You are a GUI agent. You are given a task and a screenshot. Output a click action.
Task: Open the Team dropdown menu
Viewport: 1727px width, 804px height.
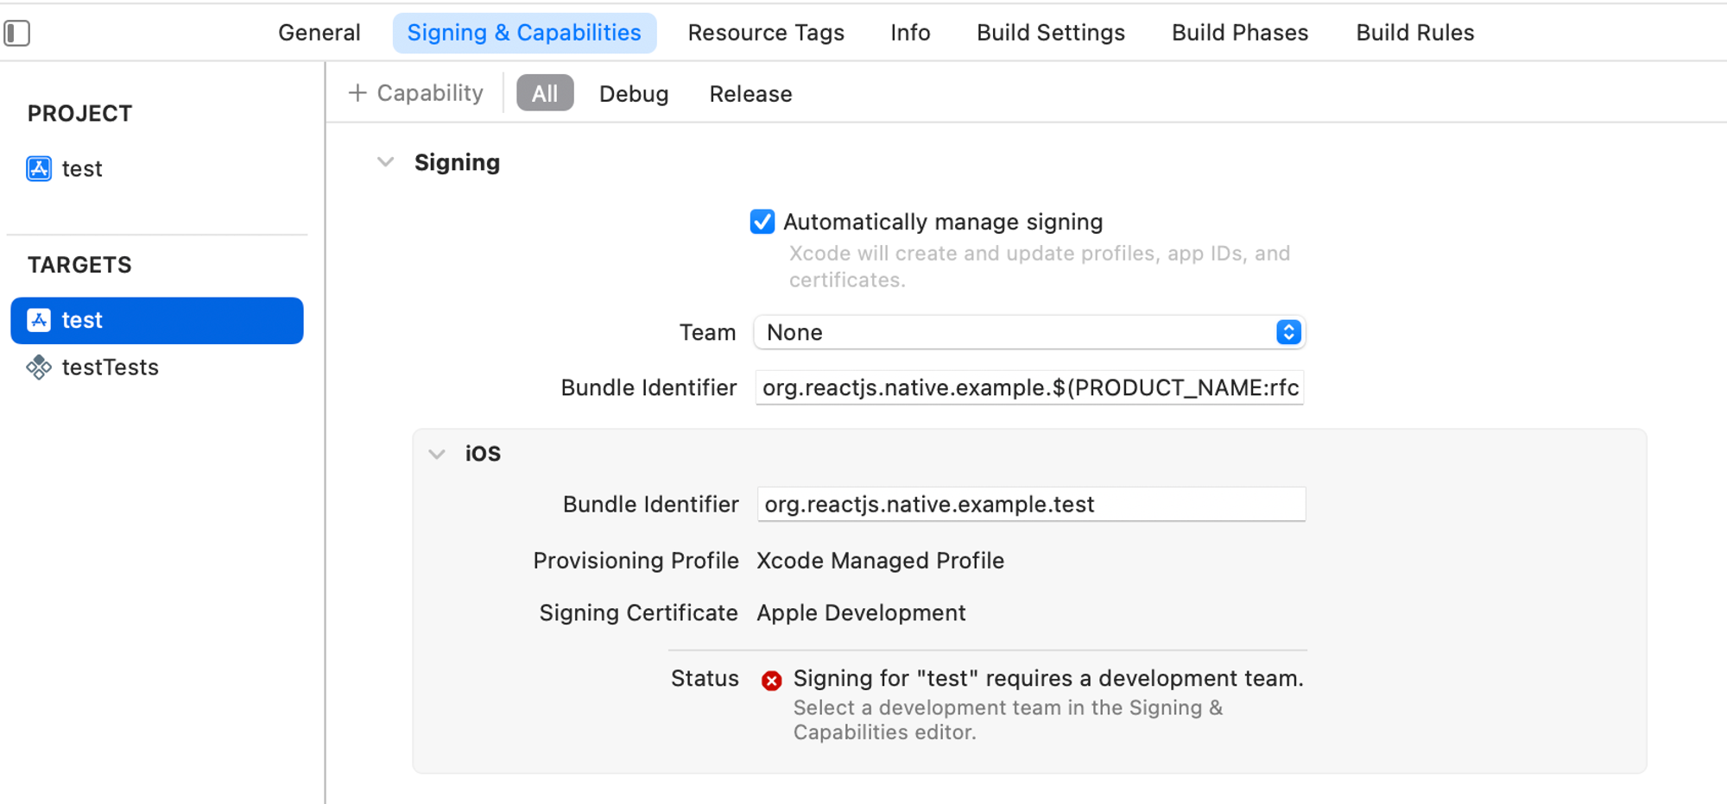coord(1028,332)
